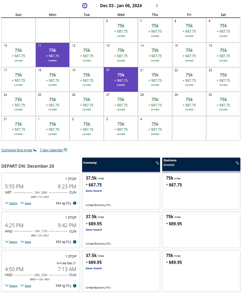242x293 pixels.
Task: Advance calendar with right chevron arrow
Action: point(157,6)
